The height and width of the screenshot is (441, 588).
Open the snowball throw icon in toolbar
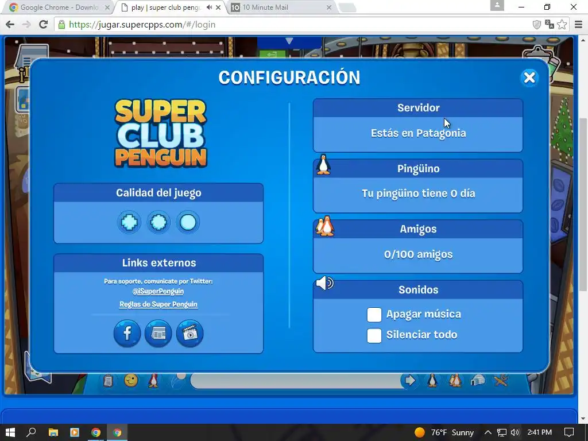tap(178, 380)
